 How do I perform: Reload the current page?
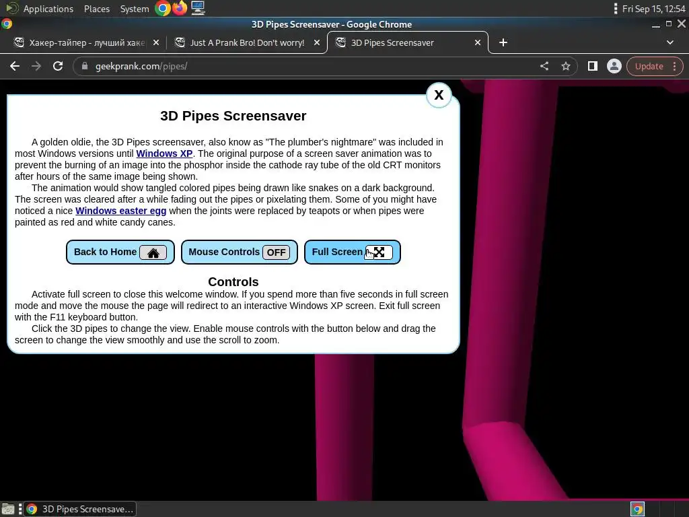pos(58,67)
